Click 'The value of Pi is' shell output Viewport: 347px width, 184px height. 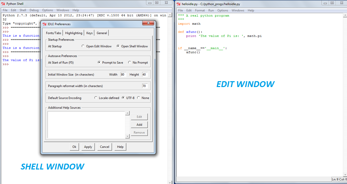coord(21,60)
